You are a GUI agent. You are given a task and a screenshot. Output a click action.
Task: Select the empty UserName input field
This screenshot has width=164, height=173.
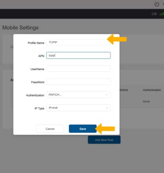click(79, 69)
